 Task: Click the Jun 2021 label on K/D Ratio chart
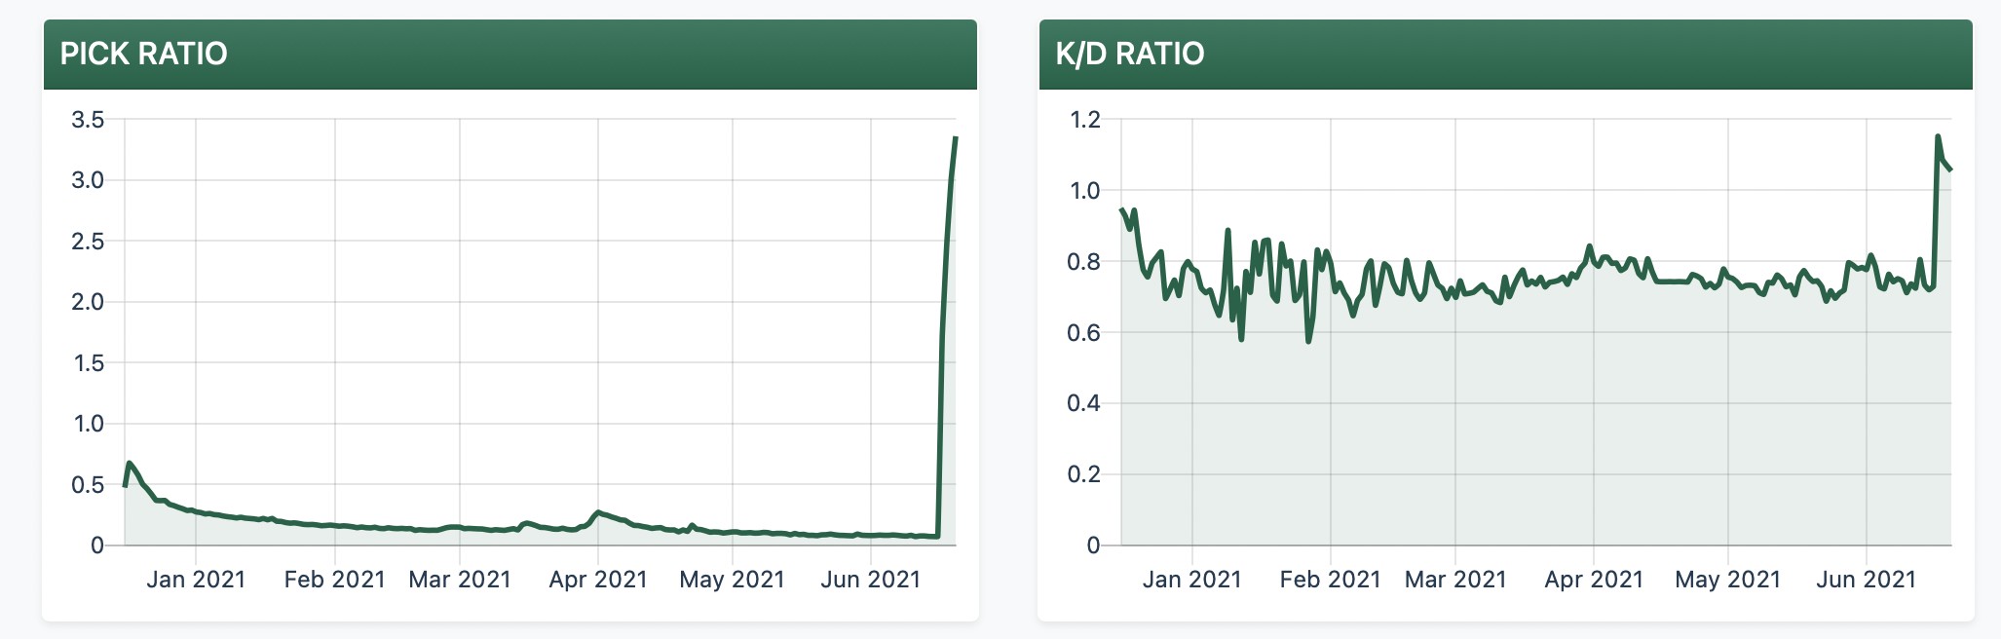(x=1866, y=580)
